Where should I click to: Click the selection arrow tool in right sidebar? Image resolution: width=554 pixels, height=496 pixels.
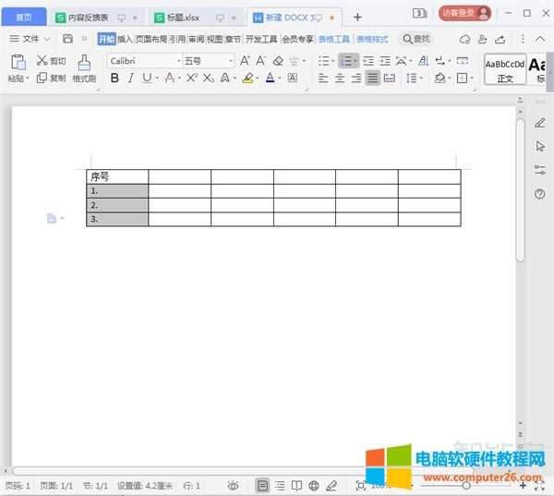(x=540, y=146)
